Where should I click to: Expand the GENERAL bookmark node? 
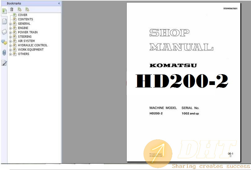11,24
